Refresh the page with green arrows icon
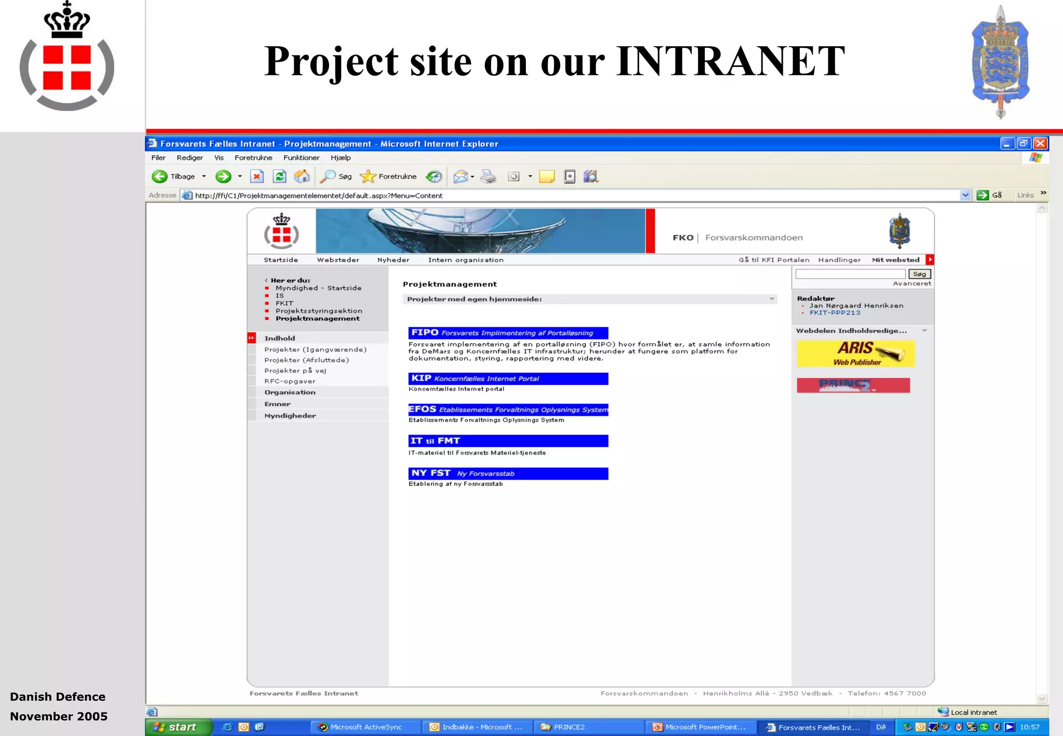 click(x=279, y=176)
